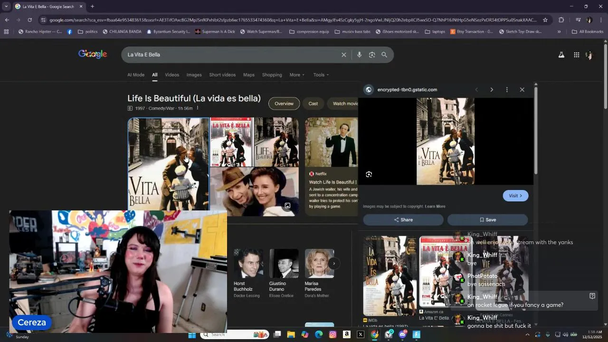Switch to Images results tab
Image resolution: width=608 pixels, height=342 pixels.
[194, 75]
